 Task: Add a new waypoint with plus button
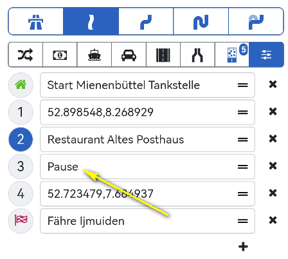243,246
